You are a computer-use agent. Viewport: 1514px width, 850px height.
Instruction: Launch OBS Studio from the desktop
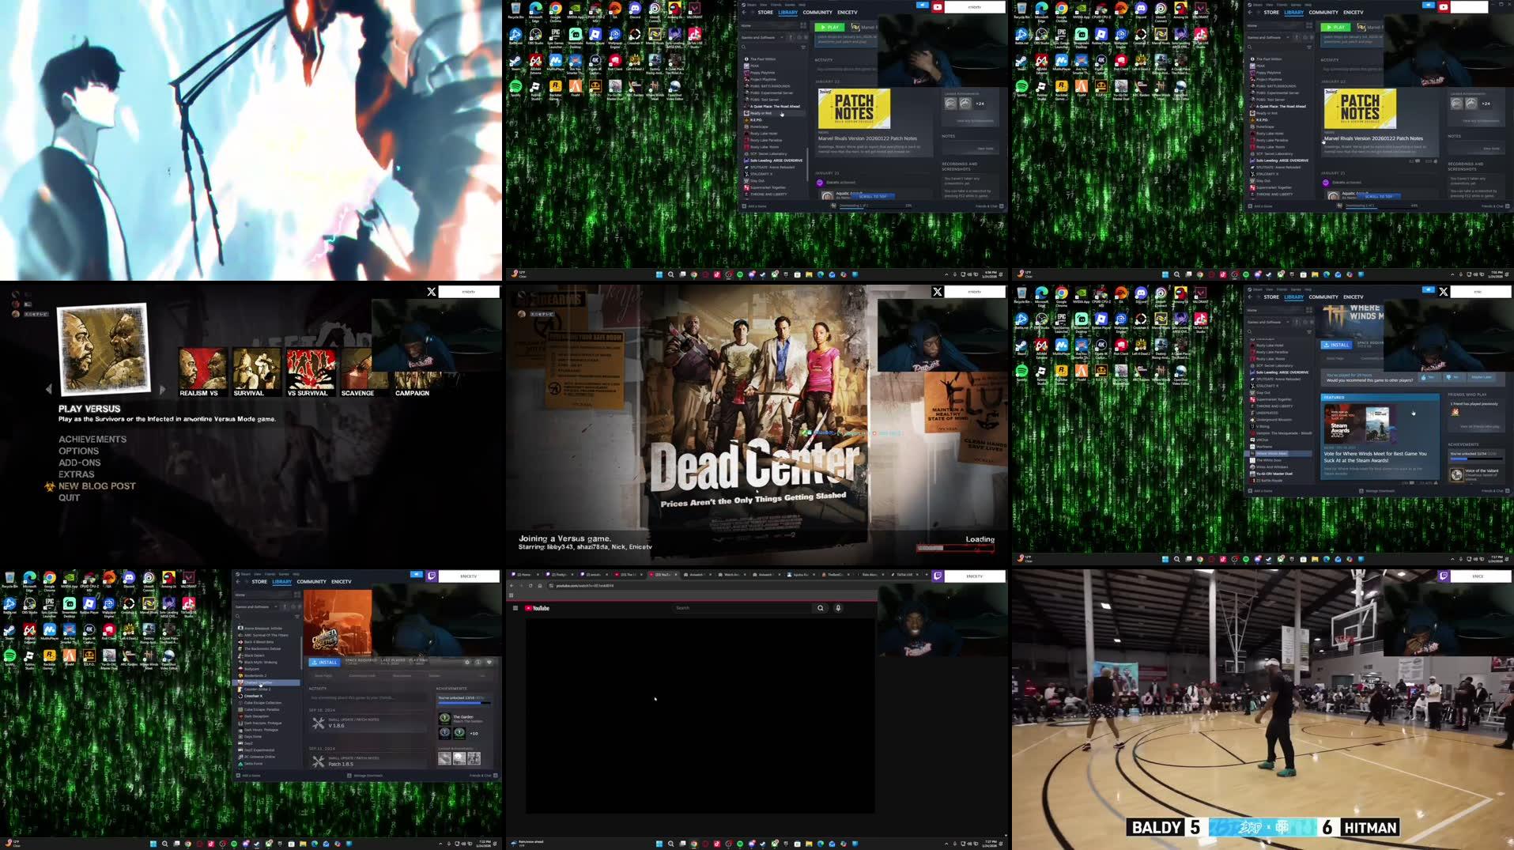coord(28,606)
